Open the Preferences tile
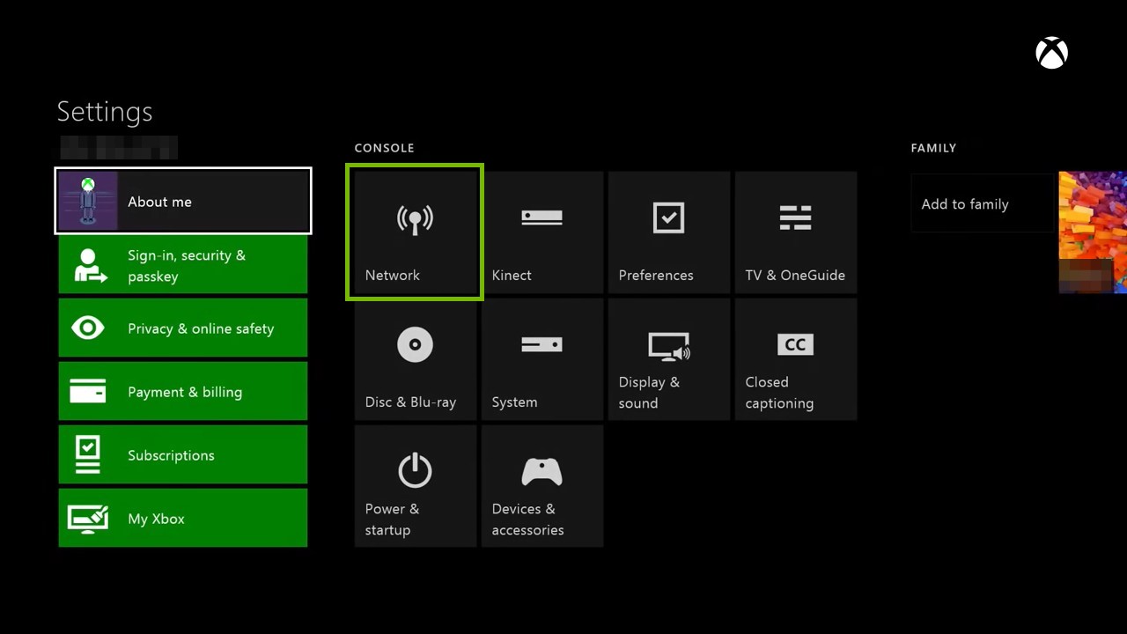1127x634 pixels. (x=668, y=232)
